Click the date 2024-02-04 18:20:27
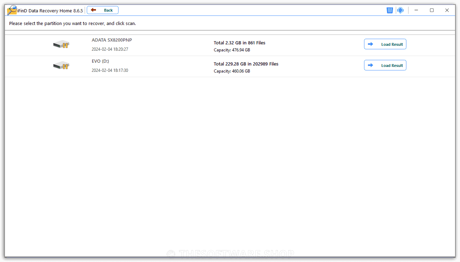The image size is (460, 262). coord(110,49)
